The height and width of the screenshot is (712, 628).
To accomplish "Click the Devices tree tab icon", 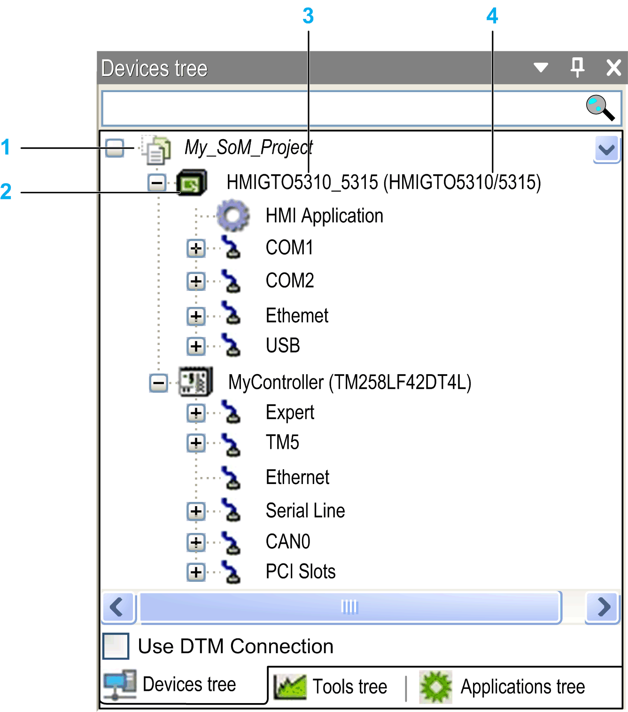I will tap(120, 684).
